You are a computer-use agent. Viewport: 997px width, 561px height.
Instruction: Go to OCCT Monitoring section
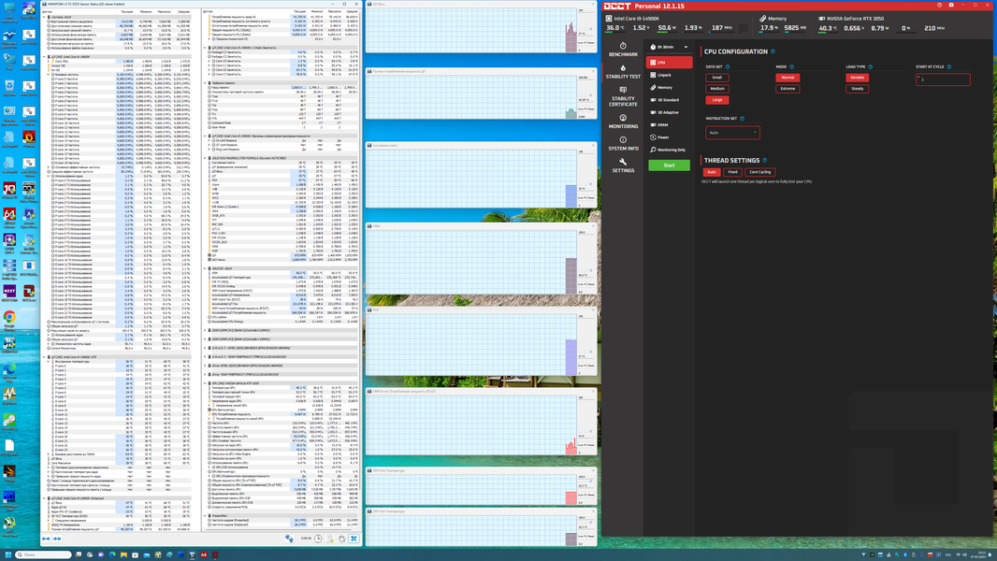623,122
